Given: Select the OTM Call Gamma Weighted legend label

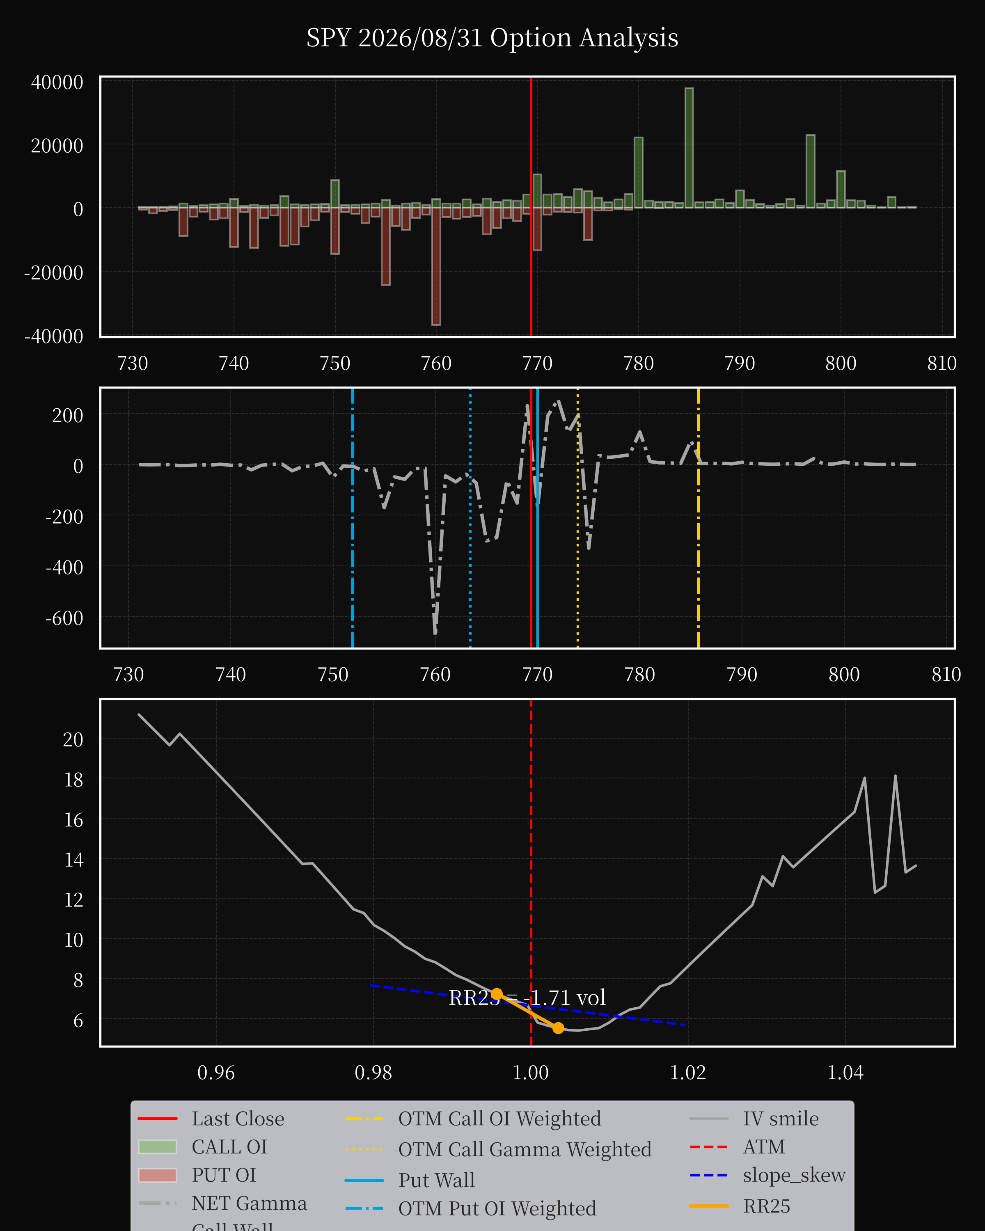Looking at the screenshot, I should click(x=525, y=1149).
